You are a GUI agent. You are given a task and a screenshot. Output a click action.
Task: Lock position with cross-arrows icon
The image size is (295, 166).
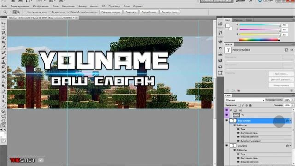point(247,105)
